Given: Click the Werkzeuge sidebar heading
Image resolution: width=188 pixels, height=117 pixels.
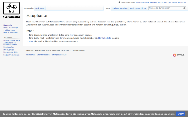Looking at the screenshot, I should coord(8,37).
